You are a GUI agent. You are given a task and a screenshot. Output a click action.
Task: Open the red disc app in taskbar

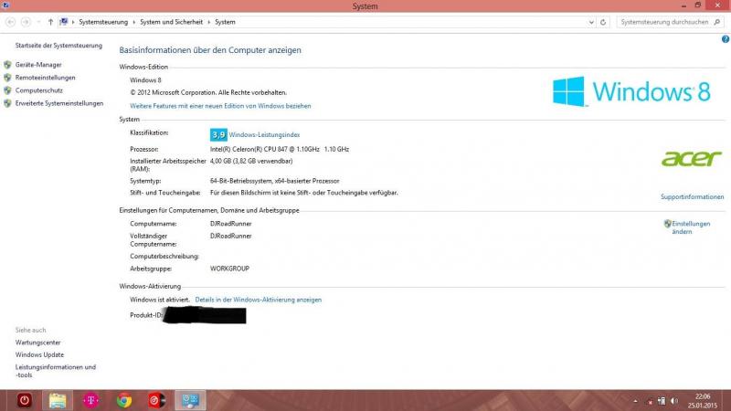coord(156,400)
